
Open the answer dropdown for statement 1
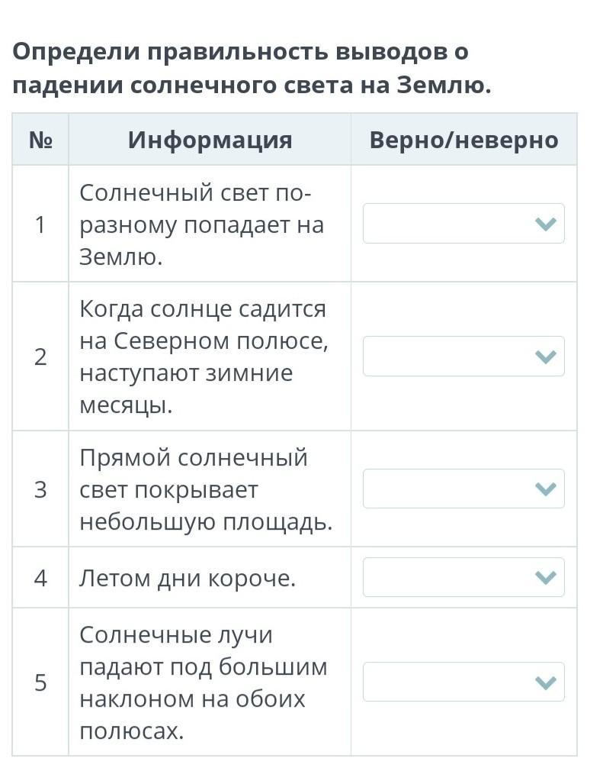pos(463,223)
